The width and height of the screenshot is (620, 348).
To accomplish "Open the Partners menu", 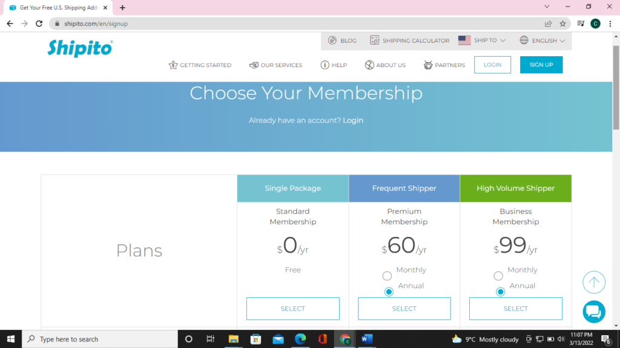I will tap(444, 65).
